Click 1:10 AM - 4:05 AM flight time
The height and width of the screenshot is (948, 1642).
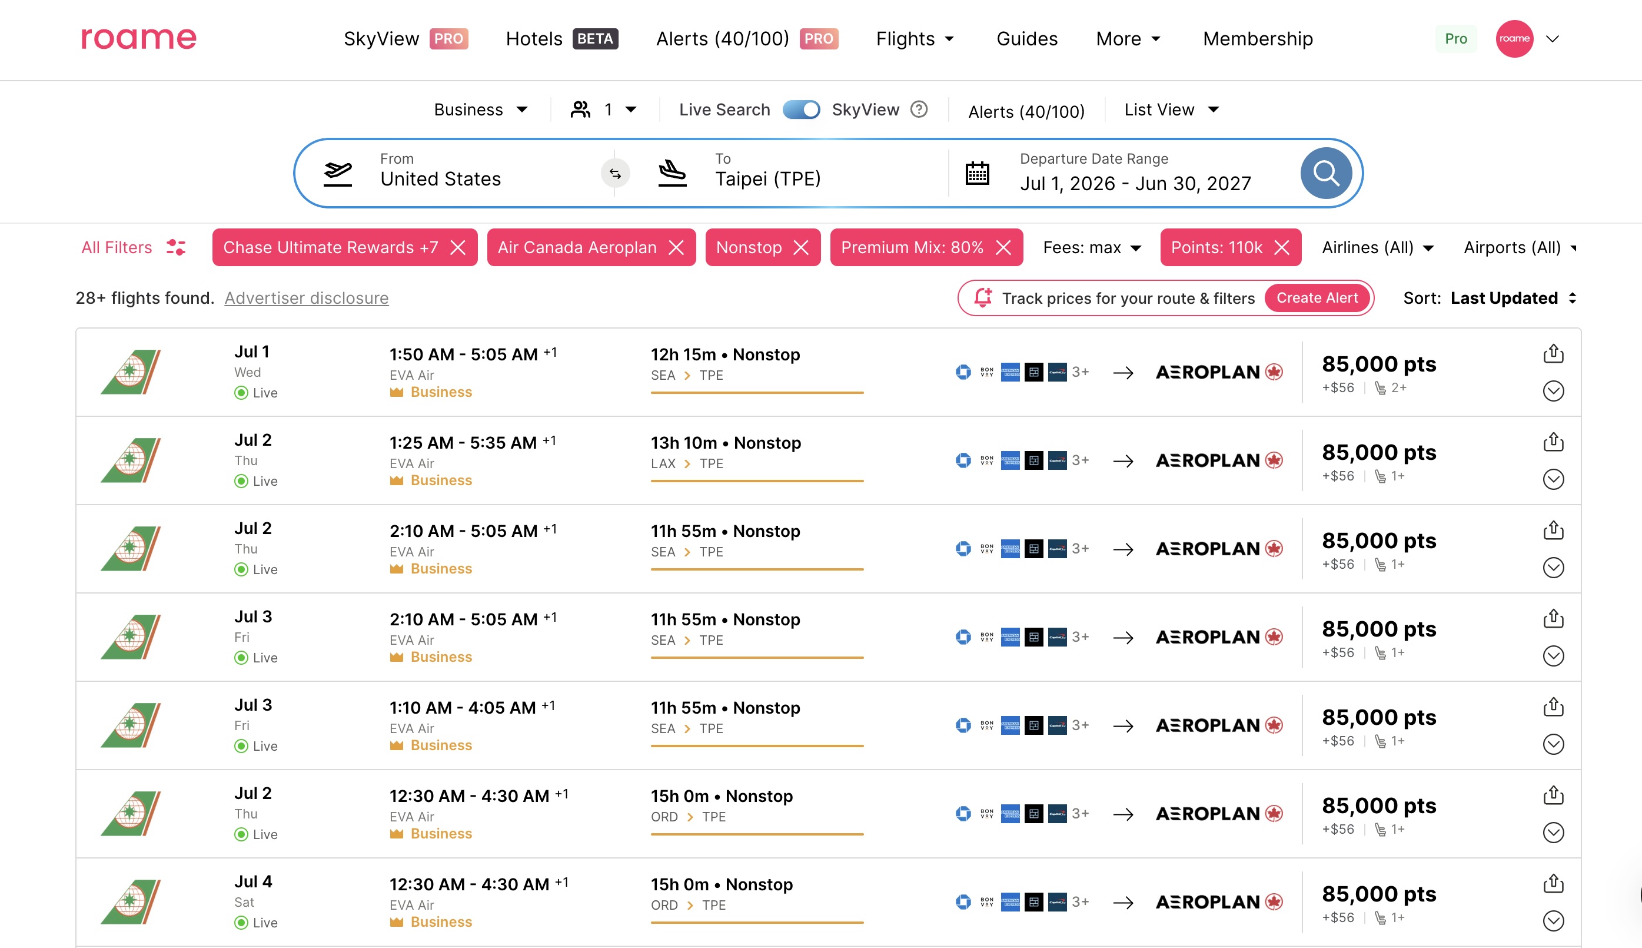pyautogui.click(x=462, y=708)
